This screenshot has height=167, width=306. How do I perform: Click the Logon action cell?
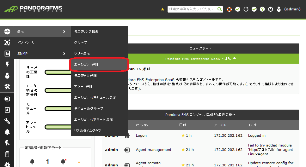[141, 135]
